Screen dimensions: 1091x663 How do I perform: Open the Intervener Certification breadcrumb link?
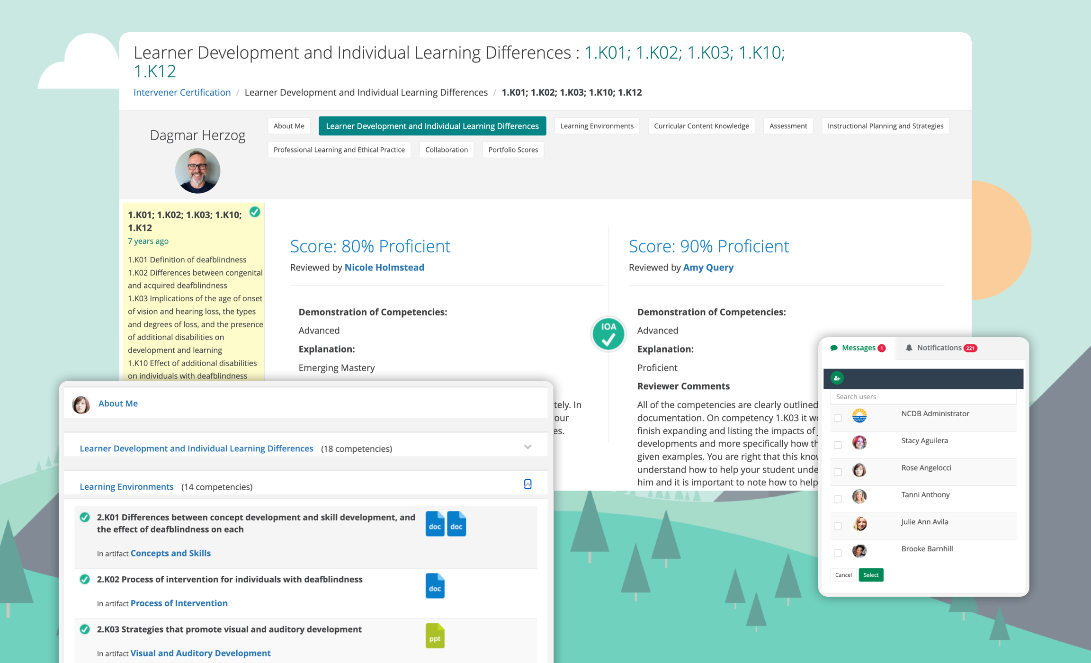(182, 92)
